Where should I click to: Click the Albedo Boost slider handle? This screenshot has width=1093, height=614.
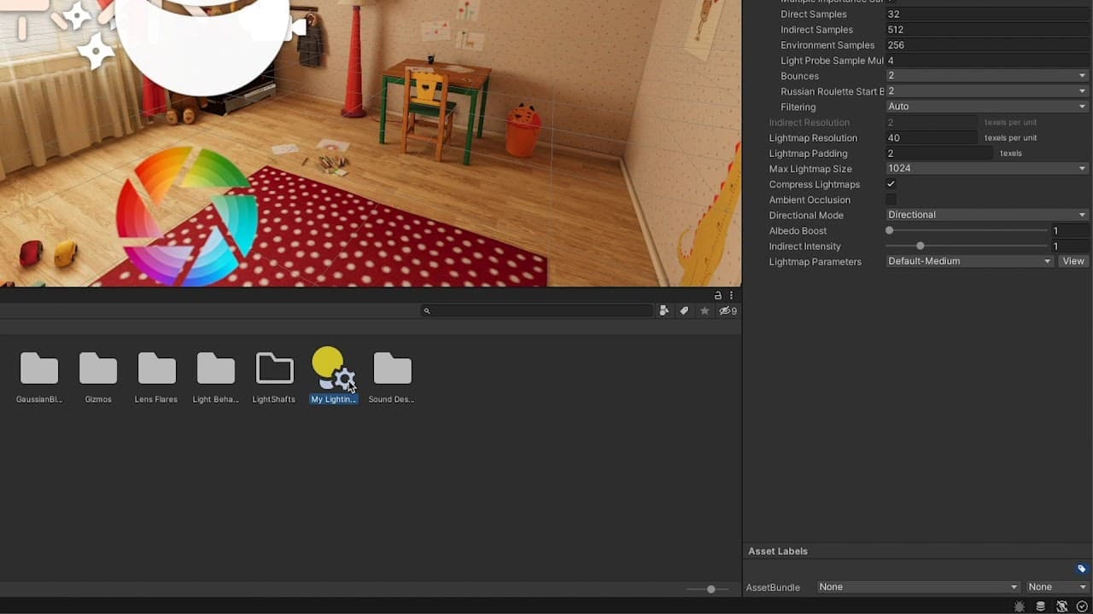[890, 230]
